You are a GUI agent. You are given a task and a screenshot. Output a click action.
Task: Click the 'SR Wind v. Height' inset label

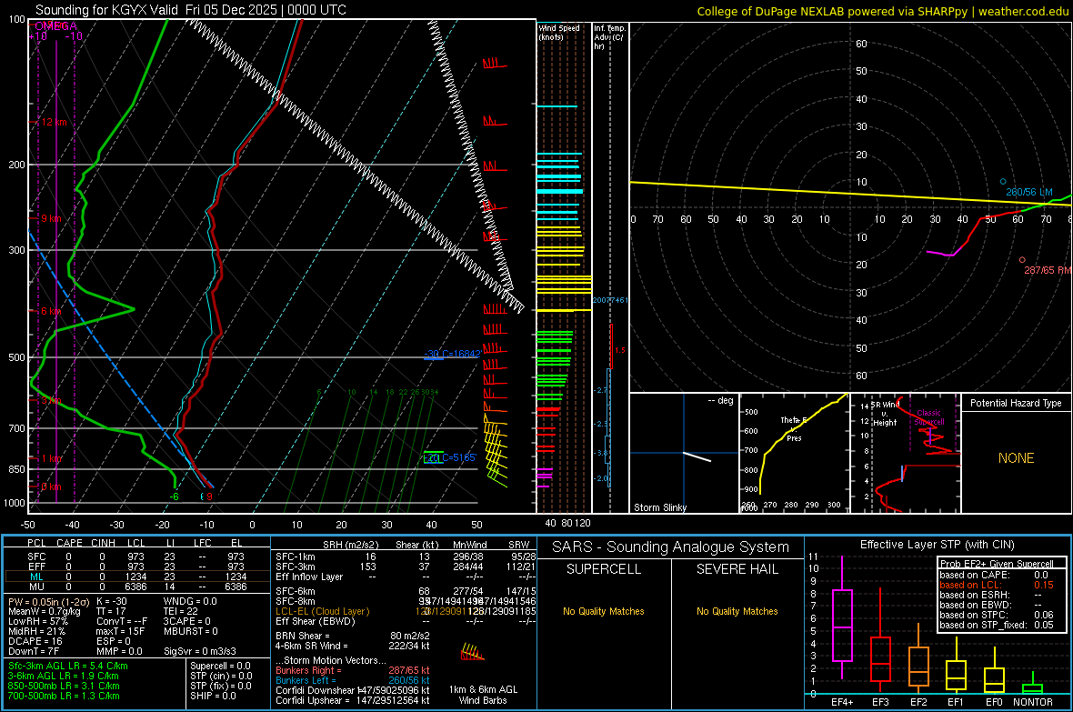click(x=885, y=414)
